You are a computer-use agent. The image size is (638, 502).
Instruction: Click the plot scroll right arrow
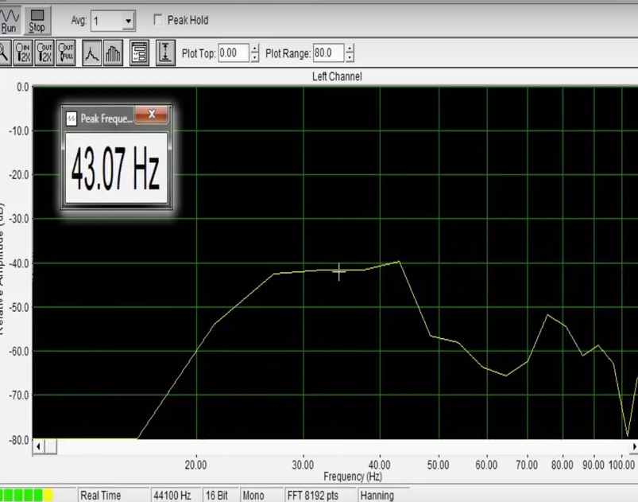coord(634,446)
